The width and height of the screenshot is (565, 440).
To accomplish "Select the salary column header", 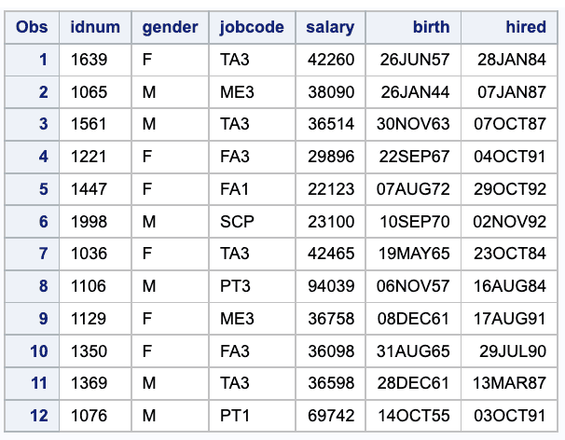I will (x=330, y=27).
